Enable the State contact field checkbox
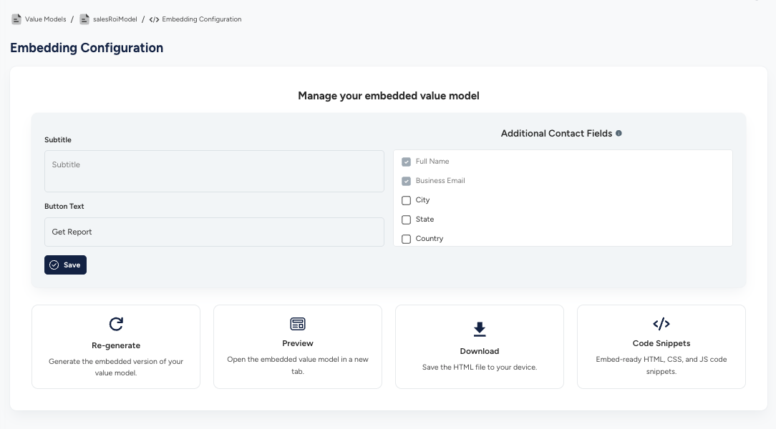776x429 pixels. (x=407, y=220)
